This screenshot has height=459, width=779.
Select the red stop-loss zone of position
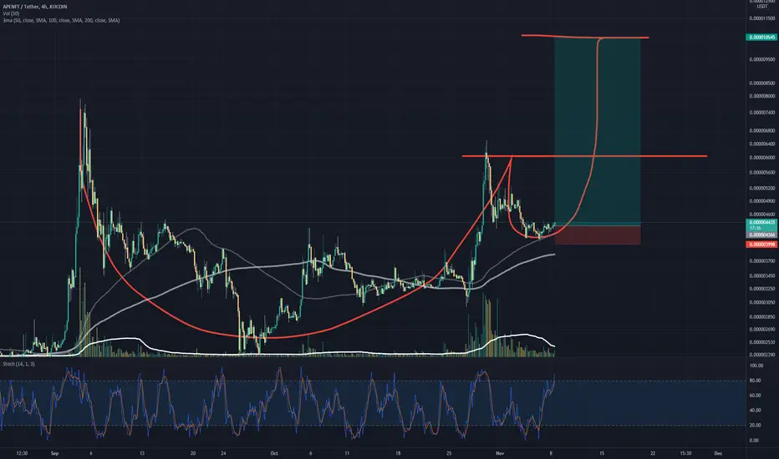click(597, 235)
